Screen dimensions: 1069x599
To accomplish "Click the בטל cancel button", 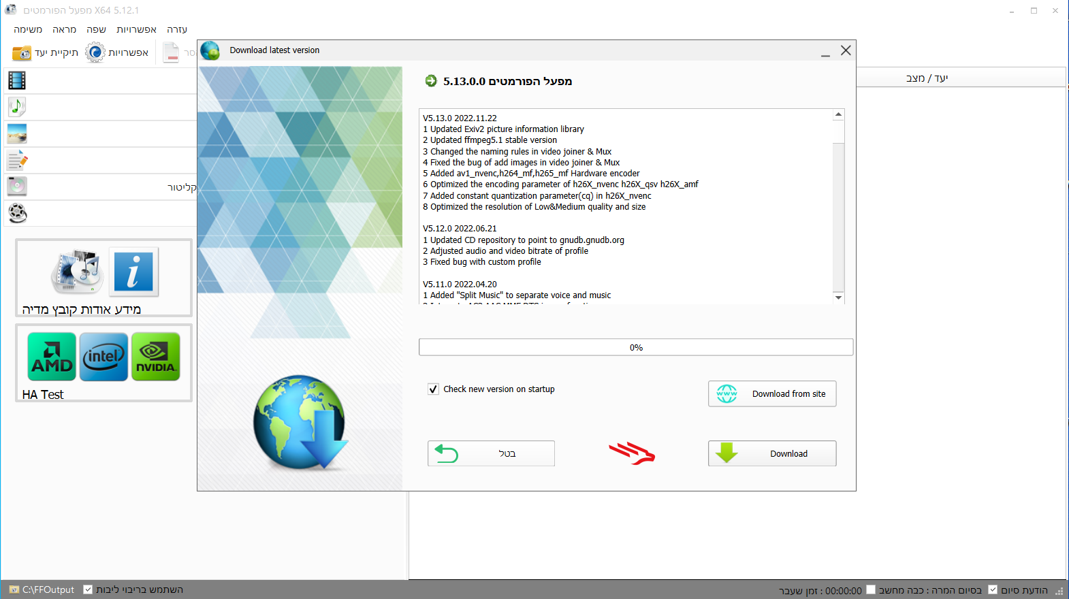I will pyautogui.click(x=491, y=453).
